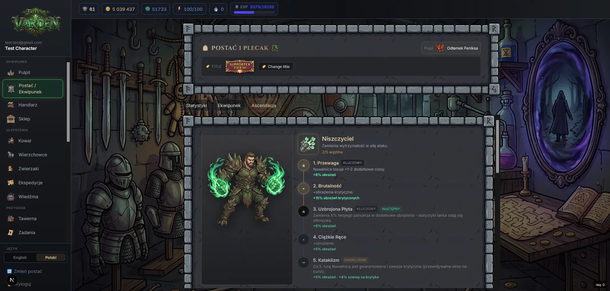610x291 pixels.
Task: Click the Tawerna tavern icon
Action: point(11,219)
